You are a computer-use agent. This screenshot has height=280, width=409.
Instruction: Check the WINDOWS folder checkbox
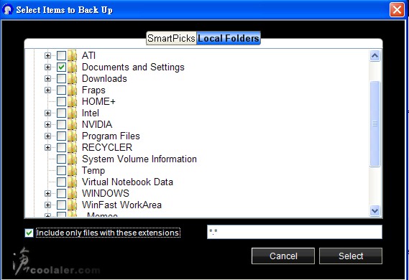click(x=61, y=193)
